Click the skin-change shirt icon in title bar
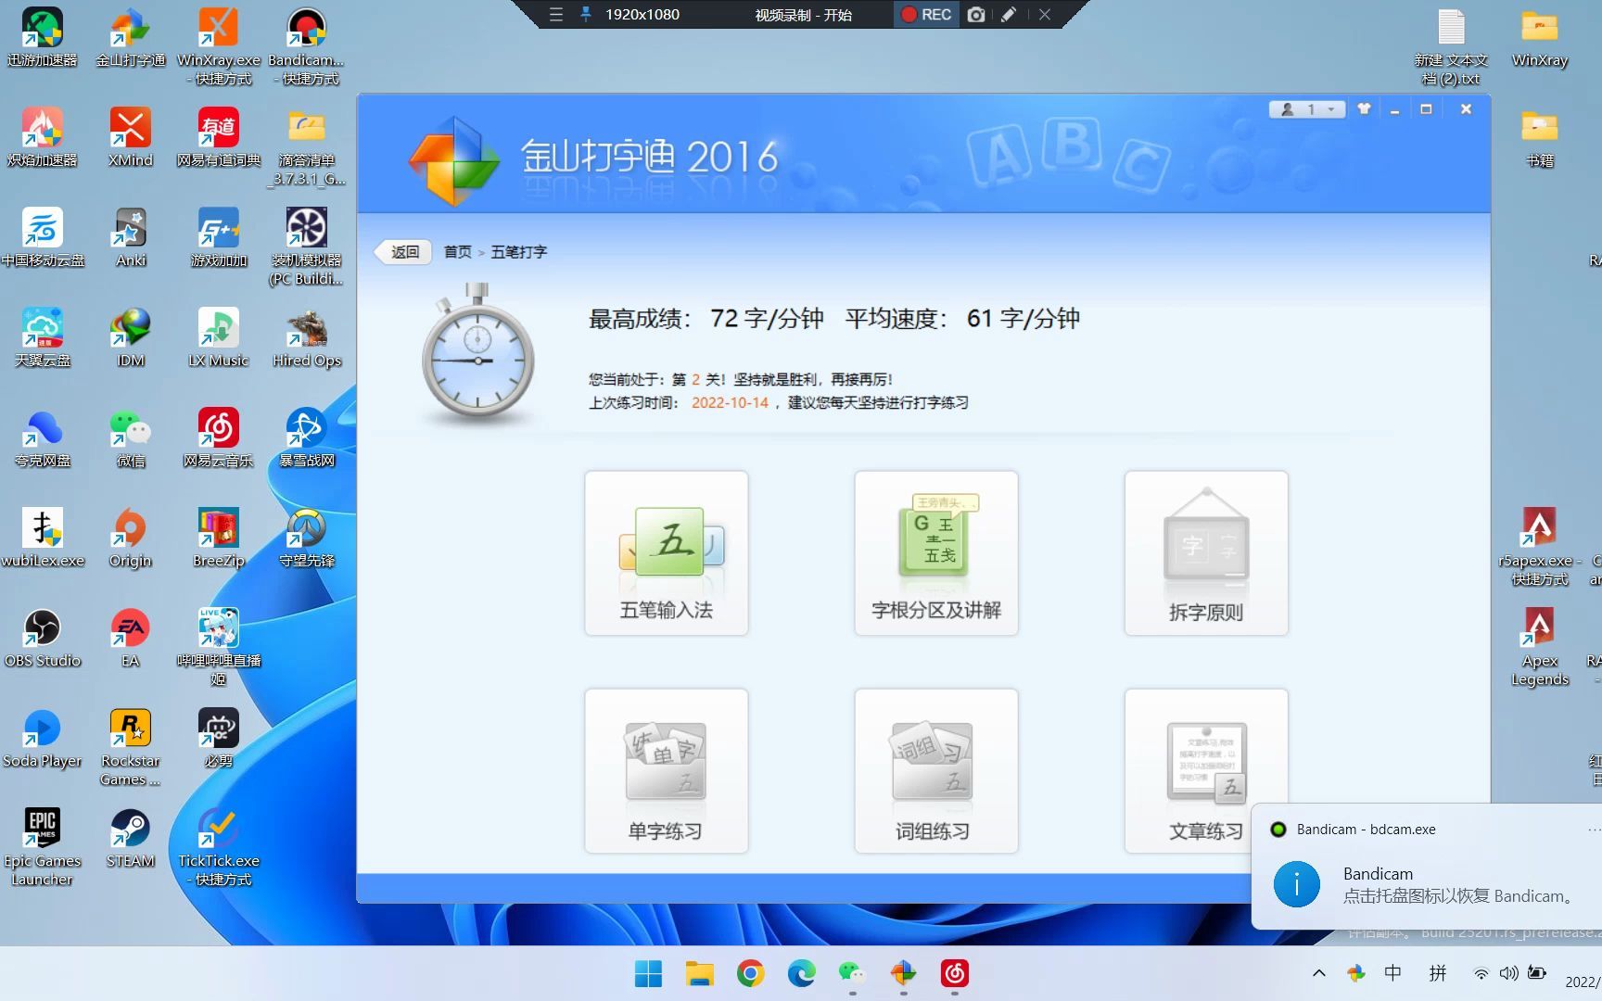This screenshot has width=1602, height=1001. tap(1363, 108)
